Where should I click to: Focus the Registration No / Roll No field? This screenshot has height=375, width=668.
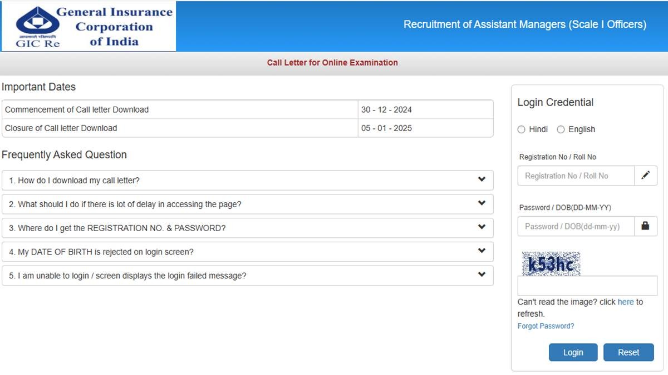point(576,176)
